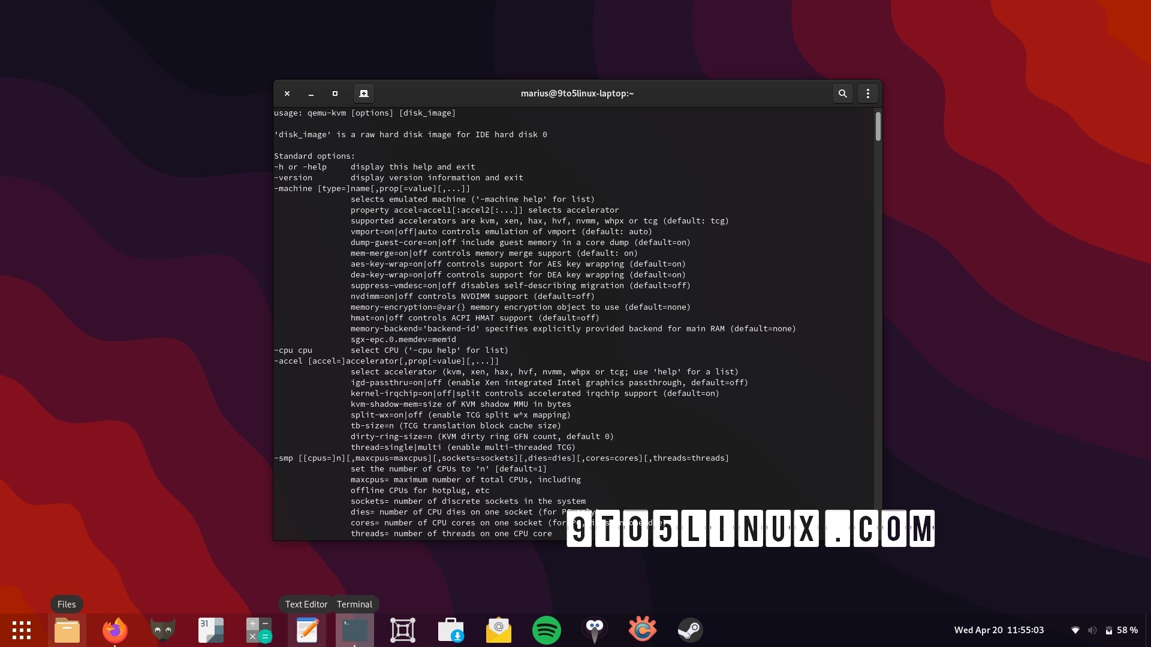Open the Calendar app in dock
The image size is (1151, 647).
[210, 630]
